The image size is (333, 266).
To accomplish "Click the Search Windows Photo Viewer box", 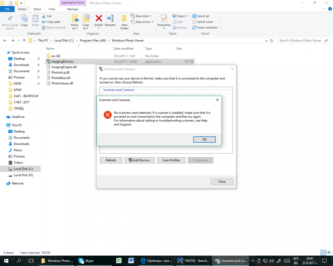I will tap(303, 41).
